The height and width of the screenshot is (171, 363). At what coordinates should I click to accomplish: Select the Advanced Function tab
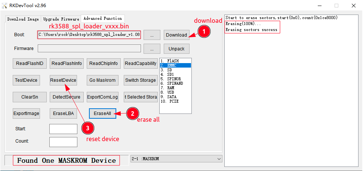(102, 18)
